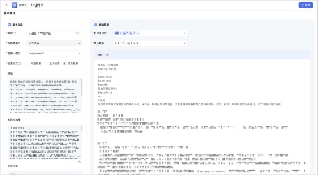The height and width of the screenshot is (175, 318).
Task: Click AI generate icon under 知识库摘要
Action: pyautogui.click(x=79, y=162)
